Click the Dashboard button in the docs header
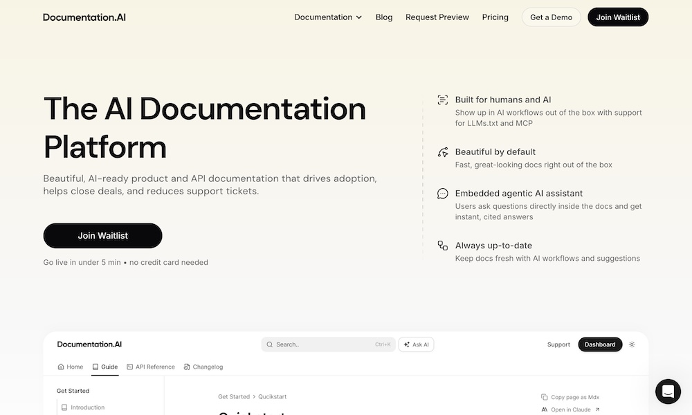Image resolution: width=692 pixels, height=415 pixels. click(599, 344)
